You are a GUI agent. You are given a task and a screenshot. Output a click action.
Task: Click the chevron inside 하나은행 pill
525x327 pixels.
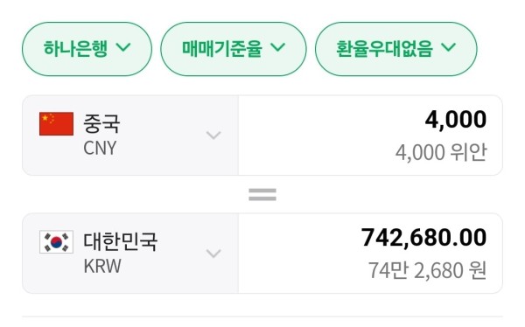click(x=123, y=47)
